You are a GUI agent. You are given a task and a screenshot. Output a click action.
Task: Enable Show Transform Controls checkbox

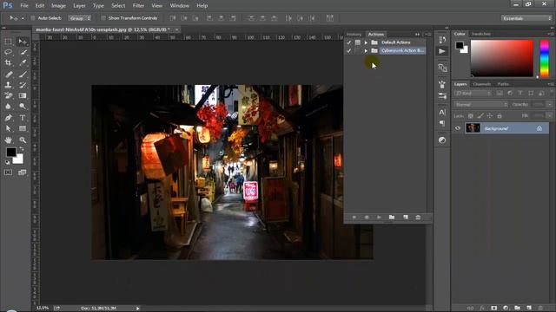pos(103,18)
